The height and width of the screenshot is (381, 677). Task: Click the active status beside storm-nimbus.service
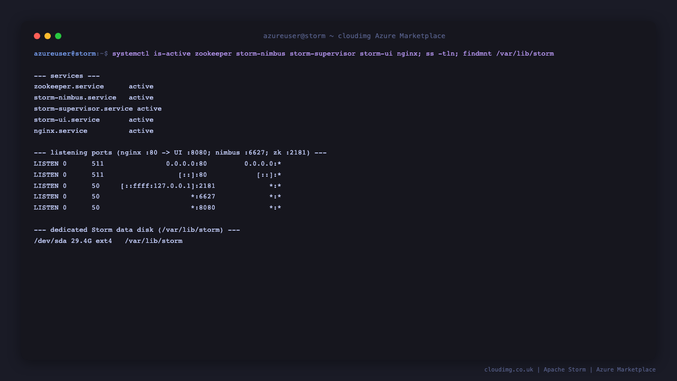[141, 97]
